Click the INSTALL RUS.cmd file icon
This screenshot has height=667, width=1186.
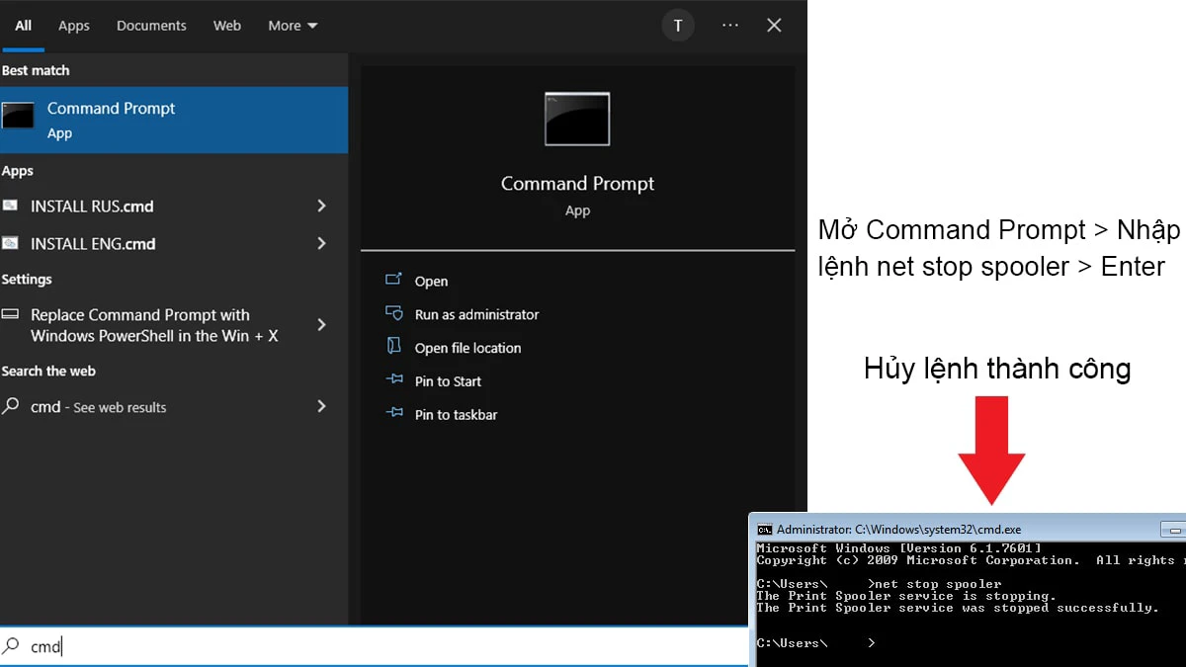pos(11,206)
